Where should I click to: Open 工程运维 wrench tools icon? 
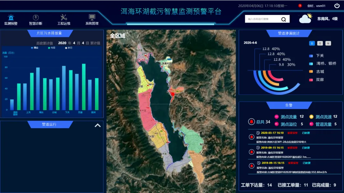(x=64, y=17)
